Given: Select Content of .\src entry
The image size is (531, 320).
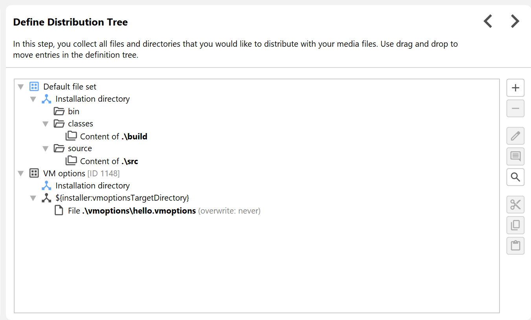Looking at the screenshot, I should point(109,161).
